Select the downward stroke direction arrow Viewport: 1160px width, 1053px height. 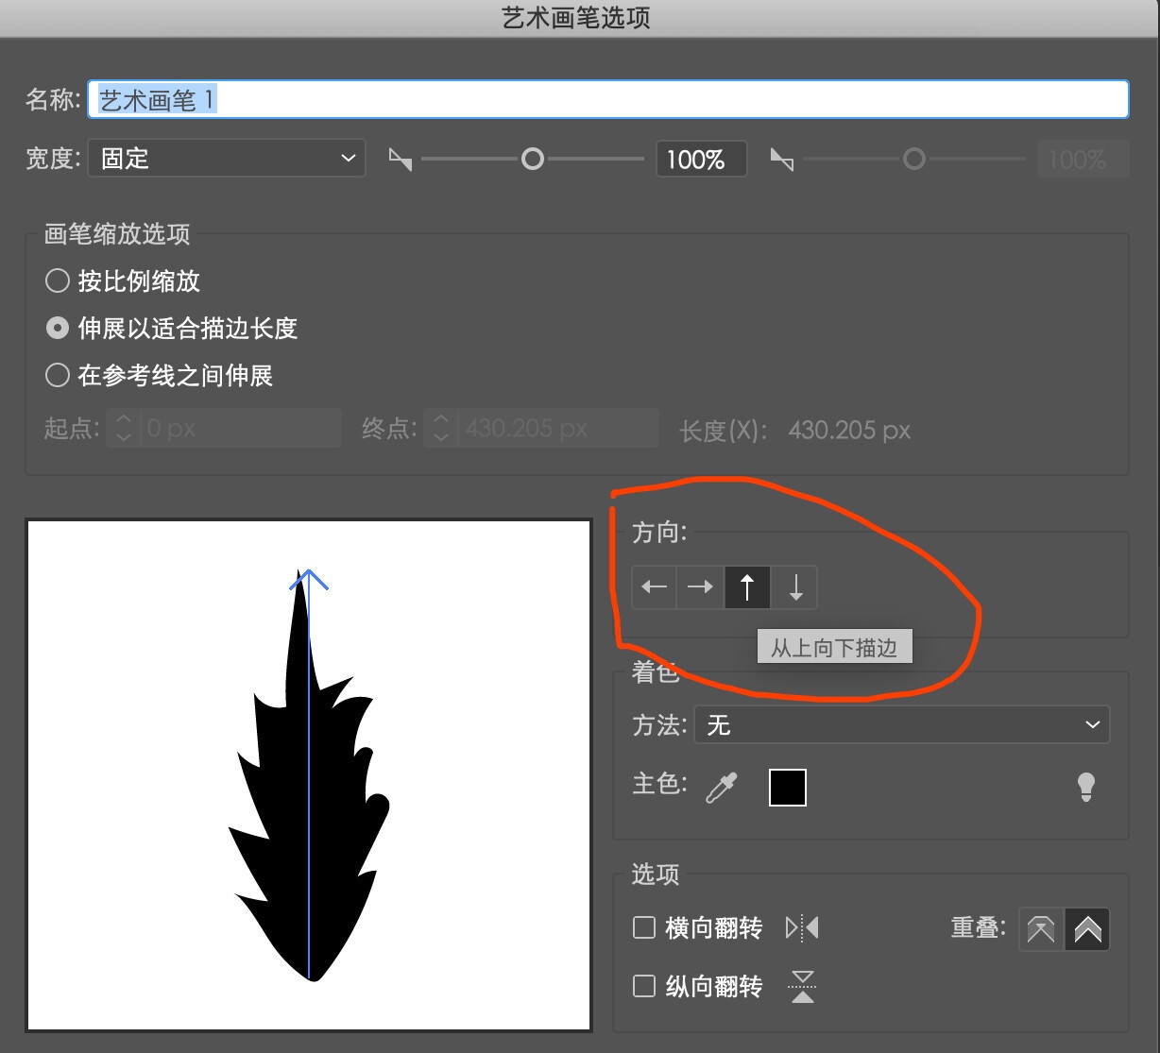pyautogui.click(x=794, y=587)
